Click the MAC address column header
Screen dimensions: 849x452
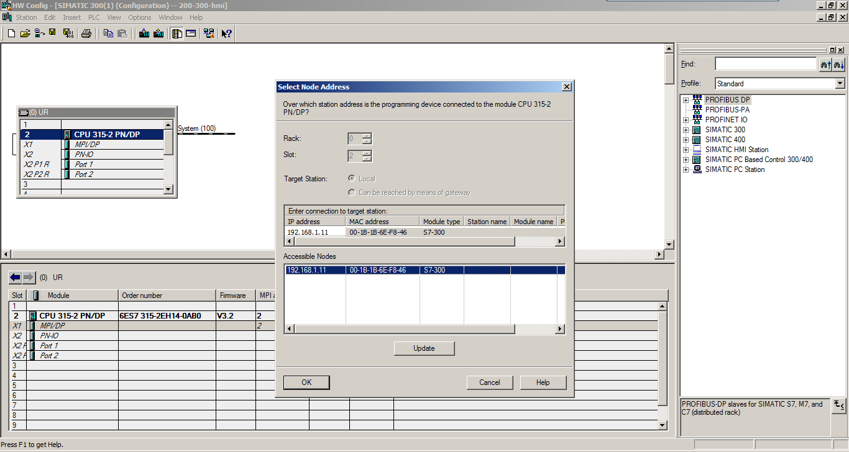[x=383, y=222]
